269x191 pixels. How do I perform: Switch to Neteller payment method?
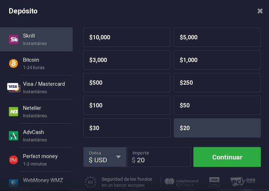coord(36,112)
